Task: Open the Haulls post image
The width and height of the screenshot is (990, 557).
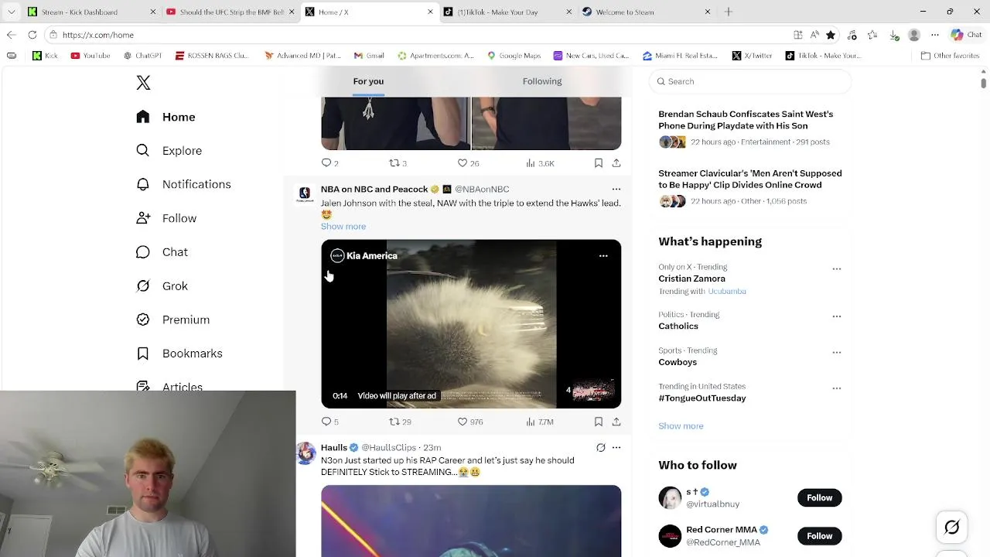Action: [471, 521]
